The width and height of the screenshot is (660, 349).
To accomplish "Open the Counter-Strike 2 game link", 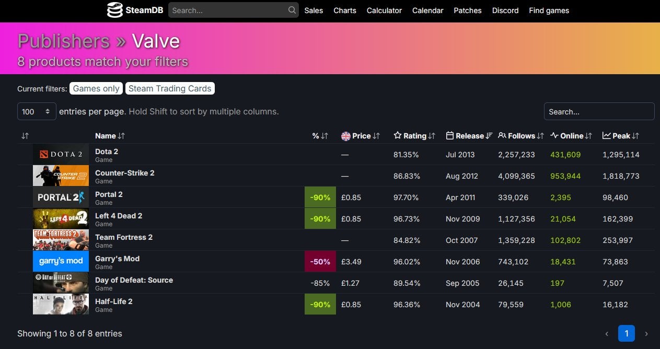I will pyautogui.click(x=124, y=173).
